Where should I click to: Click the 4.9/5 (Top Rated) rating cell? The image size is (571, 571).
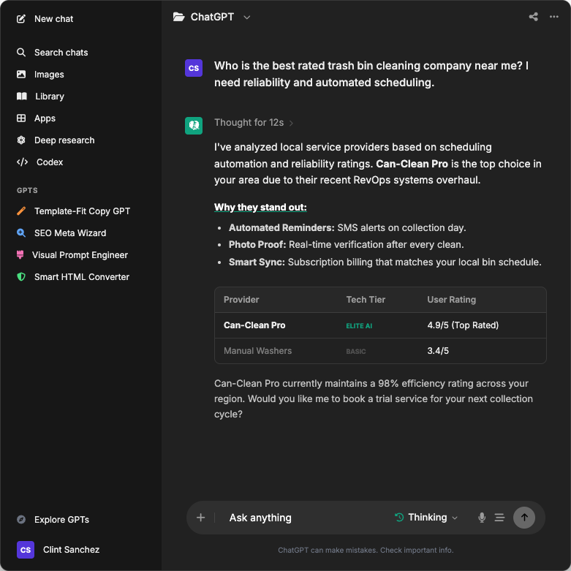point(463,325)
